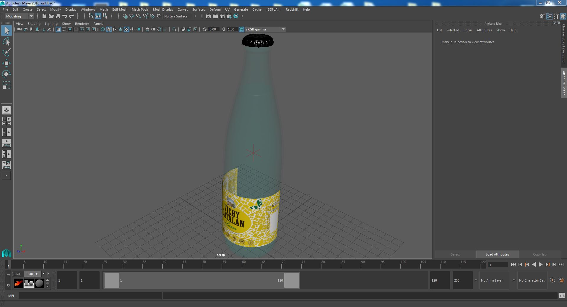Open the panel Shading menu
This screenshot has width=567, height=307.
click(x=34, y=24)
